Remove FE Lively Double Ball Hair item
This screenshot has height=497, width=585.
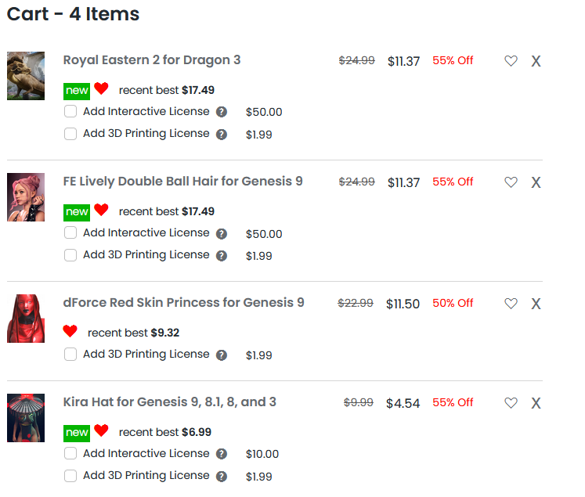536,182
